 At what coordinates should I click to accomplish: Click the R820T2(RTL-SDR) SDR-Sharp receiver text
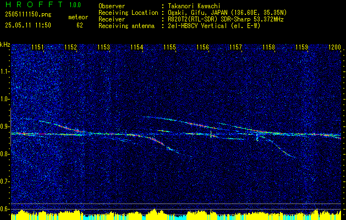coord(226,19)
